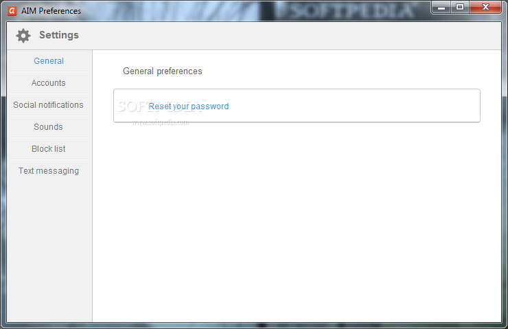Screen dimensions: 508x329
Task: Minimize the AIM Preferences window
Action: pyautogui.click(x=441, y=7)
